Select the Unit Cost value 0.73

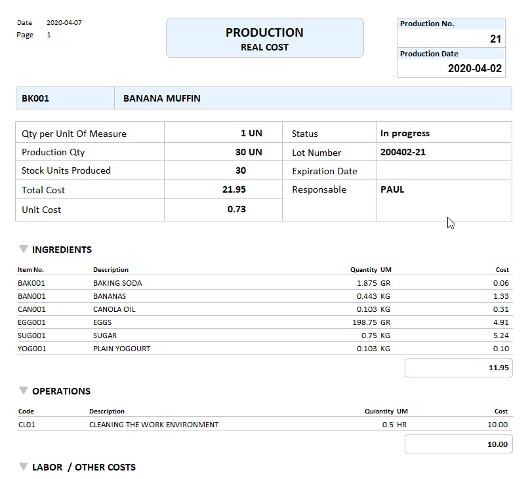(237, 209)
